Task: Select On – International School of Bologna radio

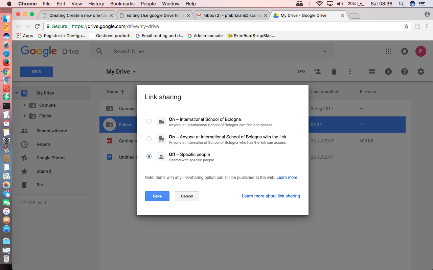Action: point(149,122)
